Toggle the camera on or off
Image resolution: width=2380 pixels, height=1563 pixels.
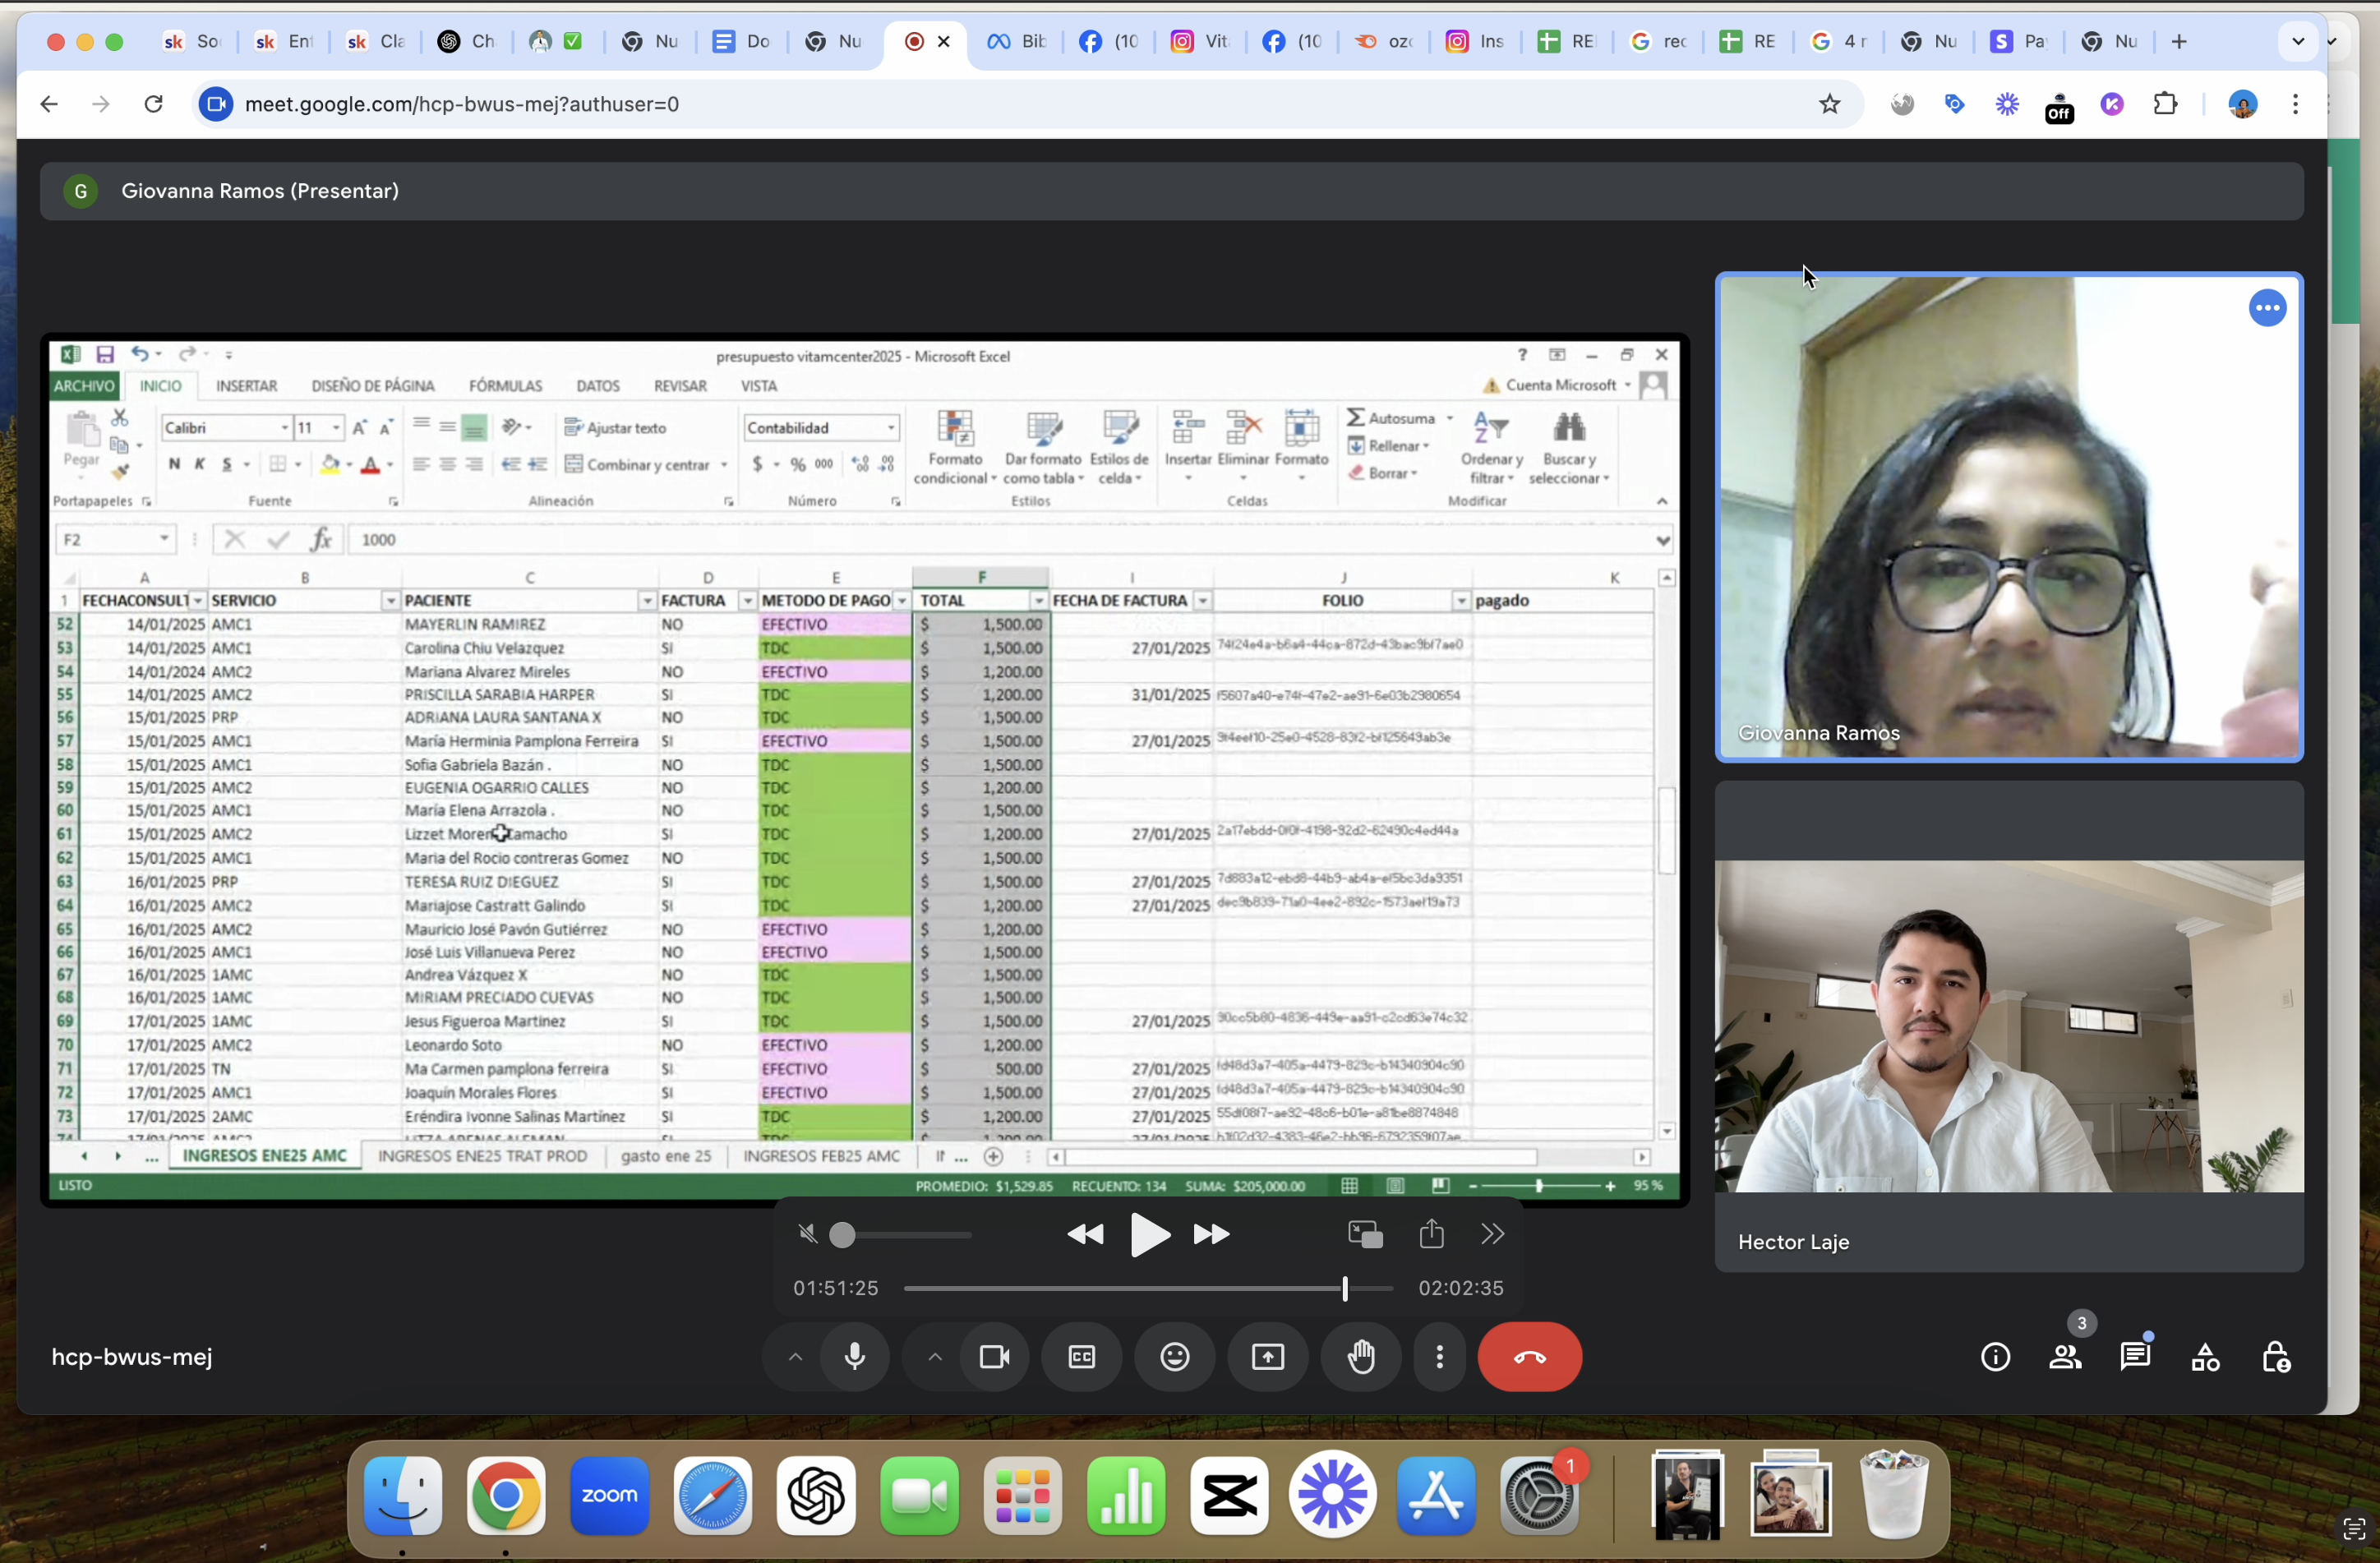tap(994, 1357)
